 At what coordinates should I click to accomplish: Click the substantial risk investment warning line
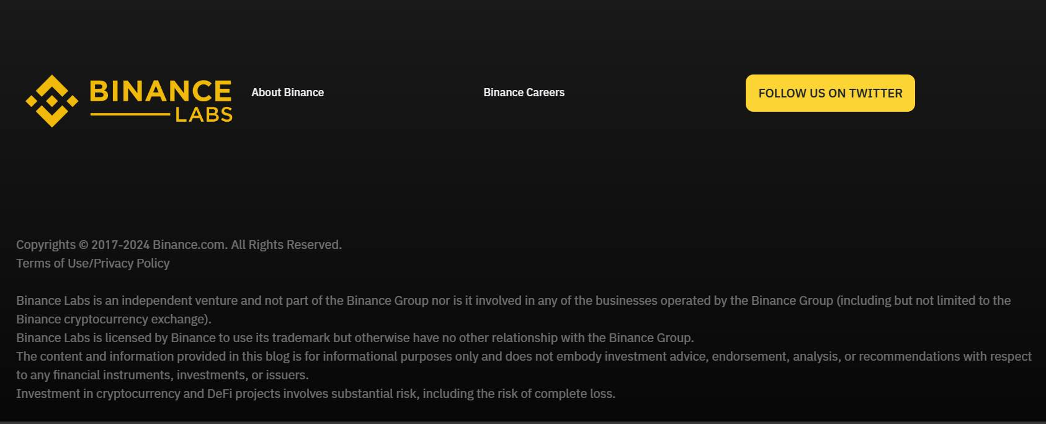pyautogui.click(x=316, y=394)
